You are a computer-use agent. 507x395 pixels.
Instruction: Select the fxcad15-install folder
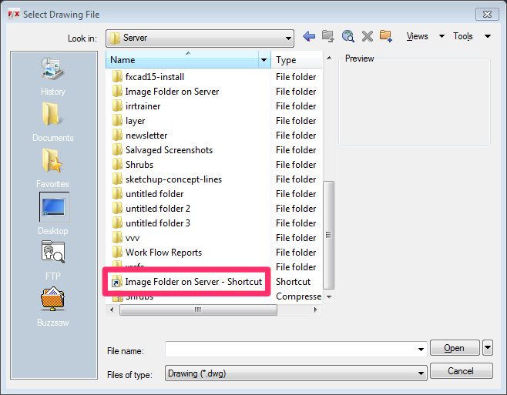(x=149, y=77)
